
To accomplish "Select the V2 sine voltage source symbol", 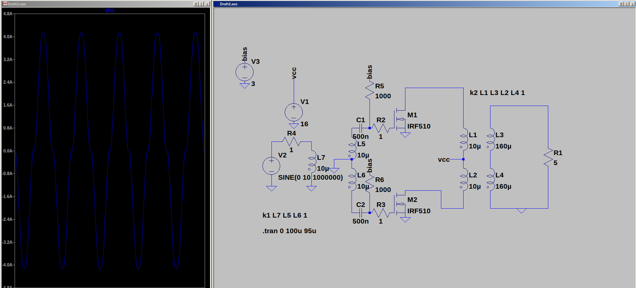I will point(271,166).
